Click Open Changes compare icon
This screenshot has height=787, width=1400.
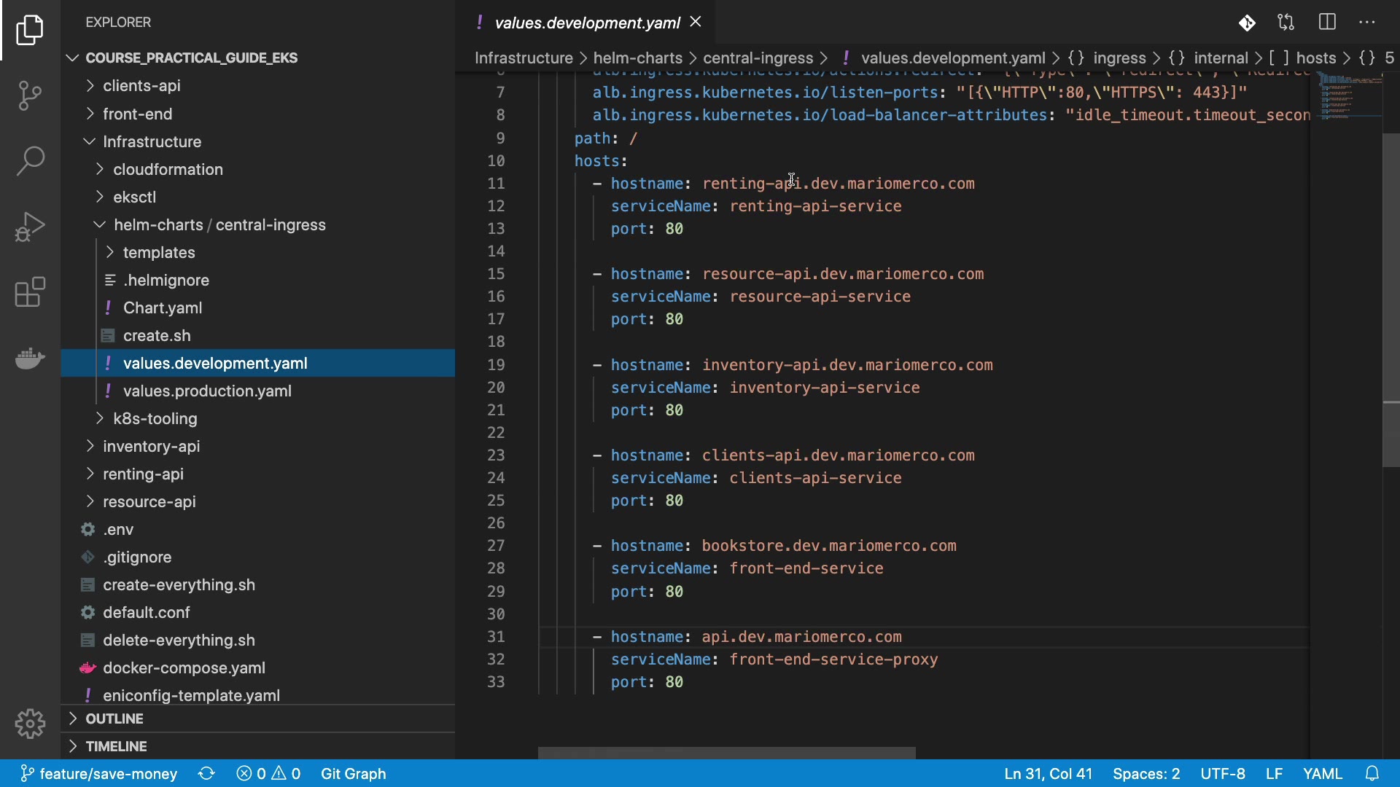tap(1286, 23)
